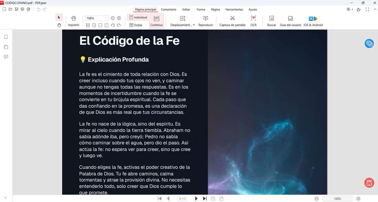Click the page number input field
The width and height of the screenshot is (378, 202).
(x=182, y=199)
